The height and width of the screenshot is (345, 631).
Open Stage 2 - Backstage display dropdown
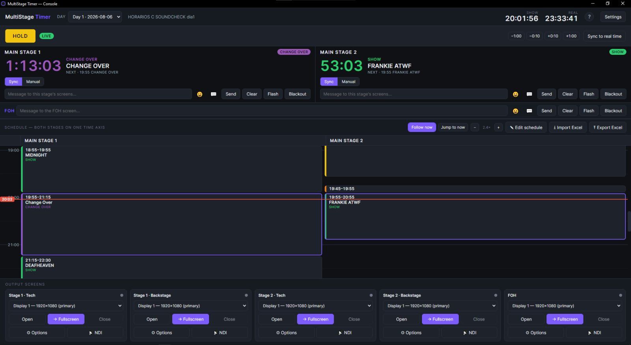coord(440,306)
